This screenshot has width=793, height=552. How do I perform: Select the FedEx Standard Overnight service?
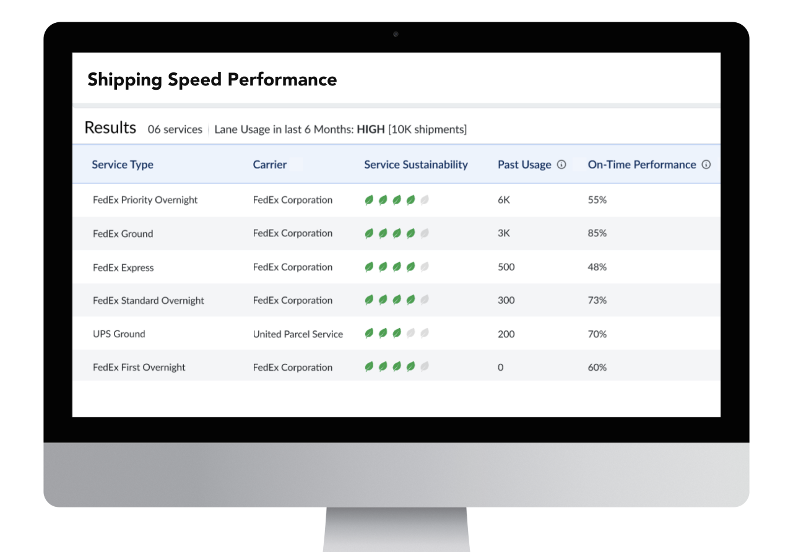point(149,300)
